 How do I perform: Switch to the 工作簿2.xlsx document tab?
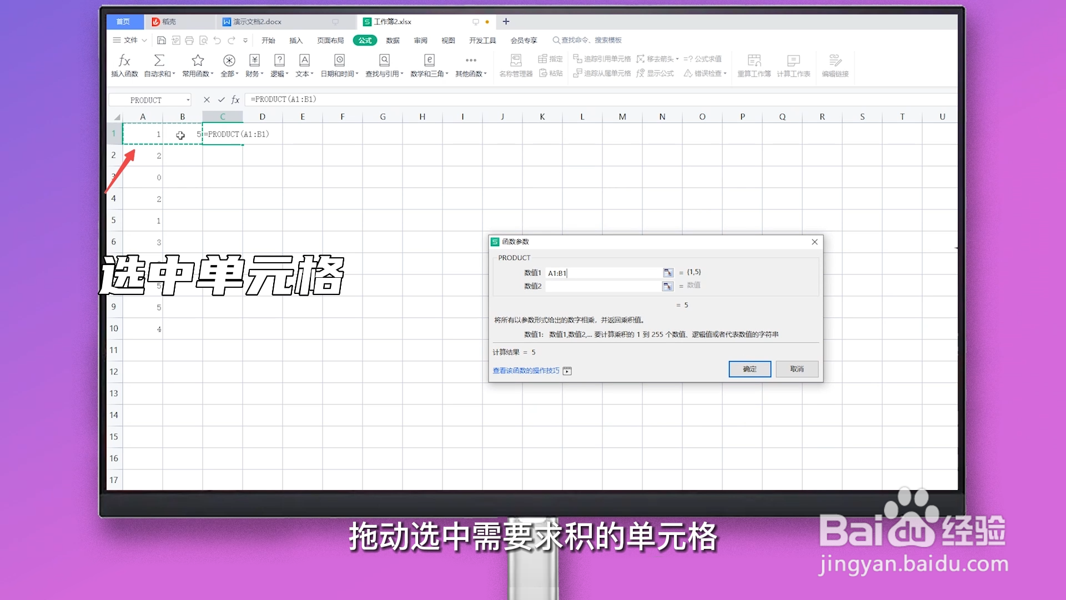pyautogui.click(x=392, y=21)
